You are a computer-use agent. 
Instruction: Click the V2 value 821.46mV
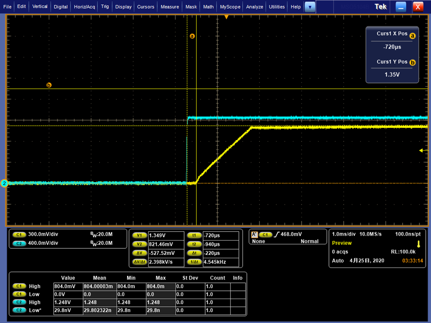(166, 244)
